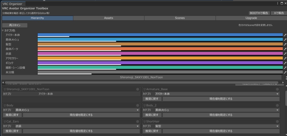
Task: Open the ギミック purple color swatch
Action: point(160,63)
